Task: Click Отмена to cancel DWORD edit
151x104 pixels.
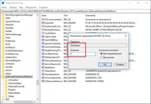Action: pyautogui.click(x=120, y=64)
